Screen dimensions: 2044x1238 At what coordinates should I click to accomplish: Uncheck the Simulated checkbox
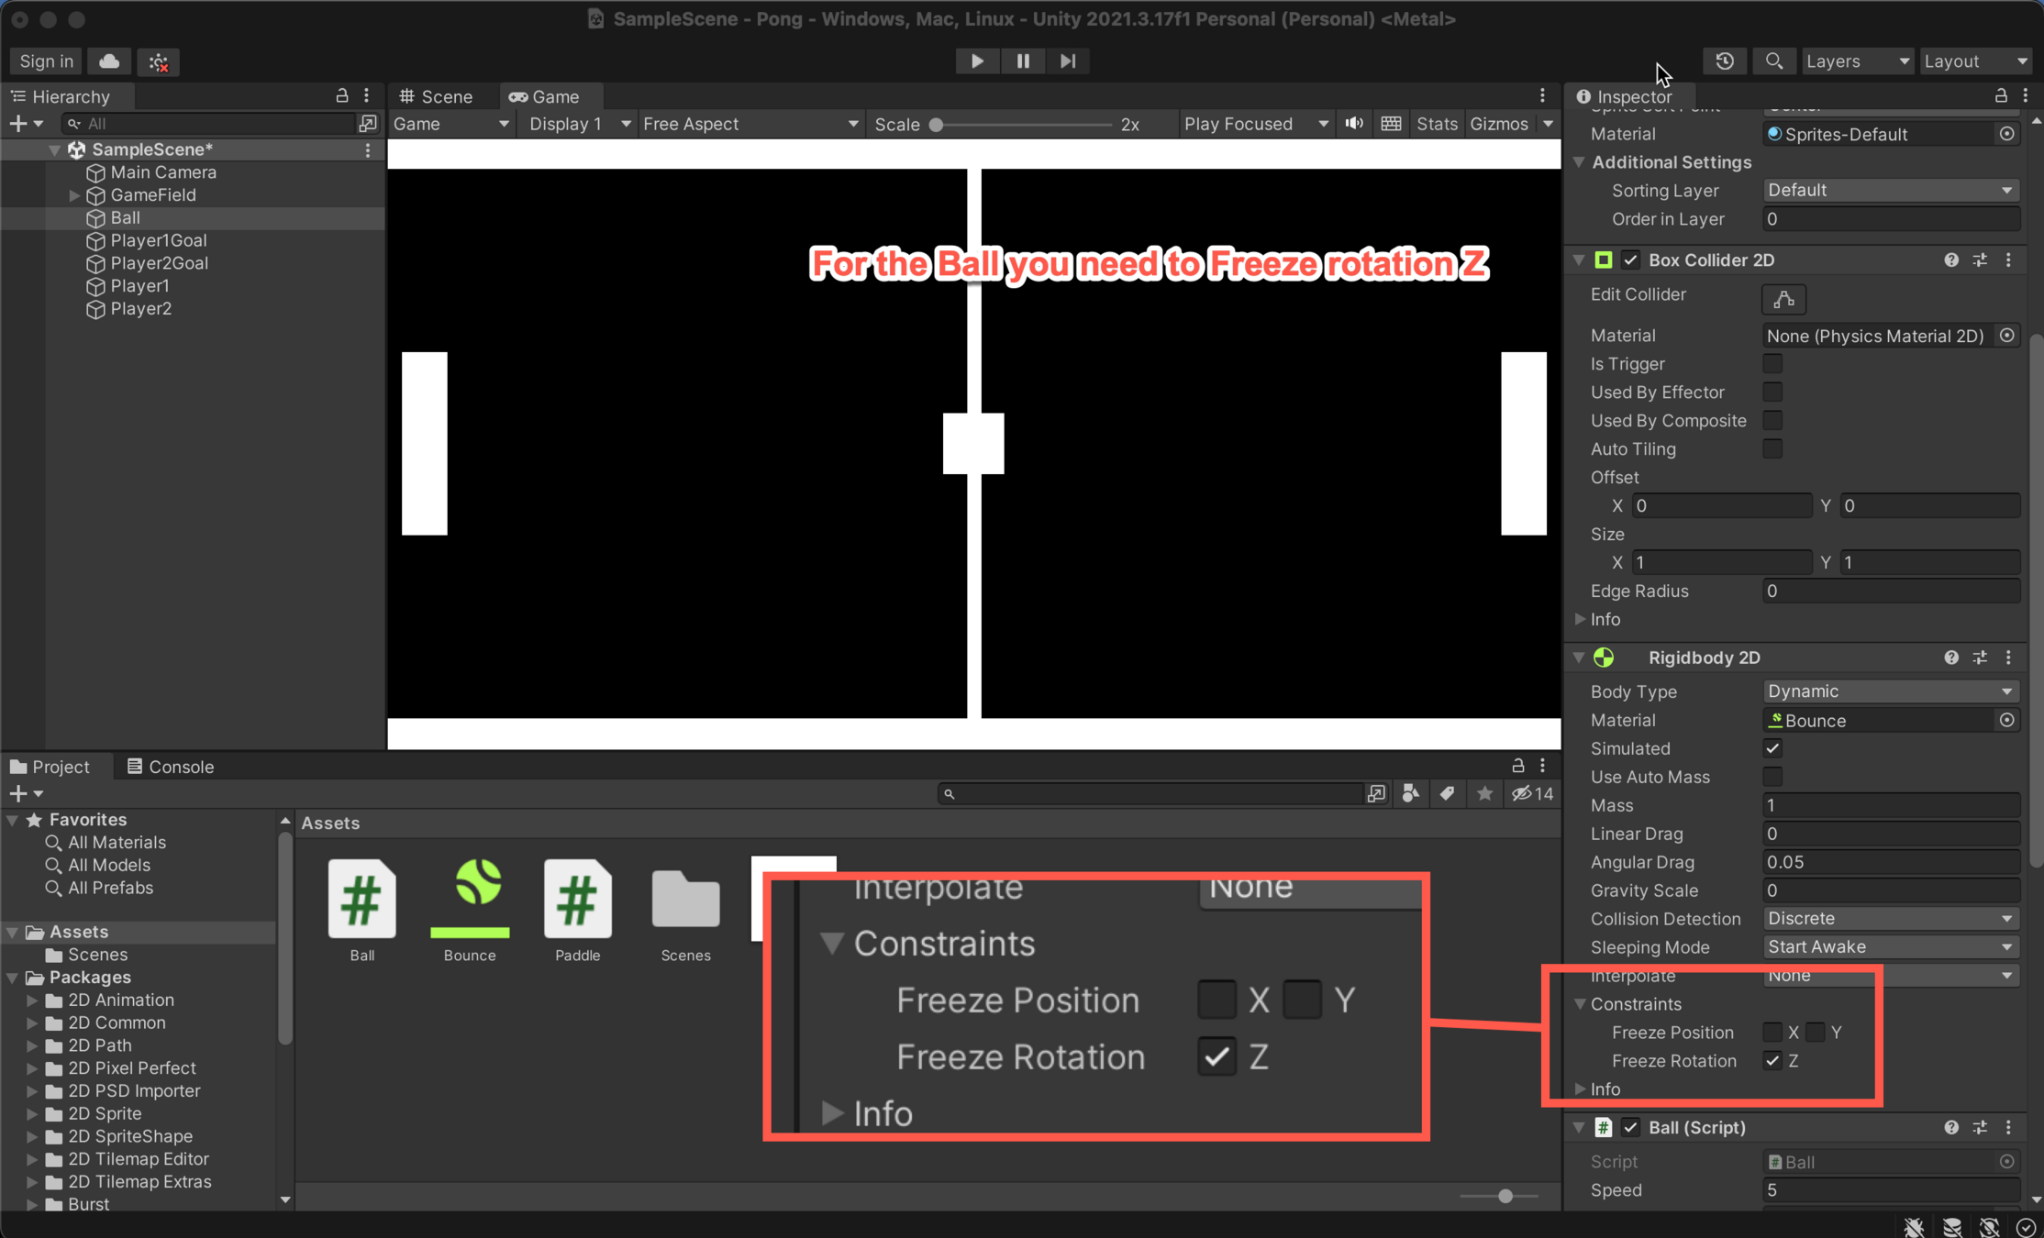[1772, 748]
